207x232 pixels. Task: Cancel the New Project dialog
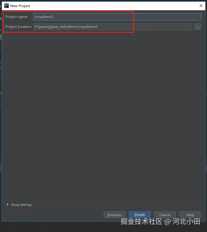point(165,215)
